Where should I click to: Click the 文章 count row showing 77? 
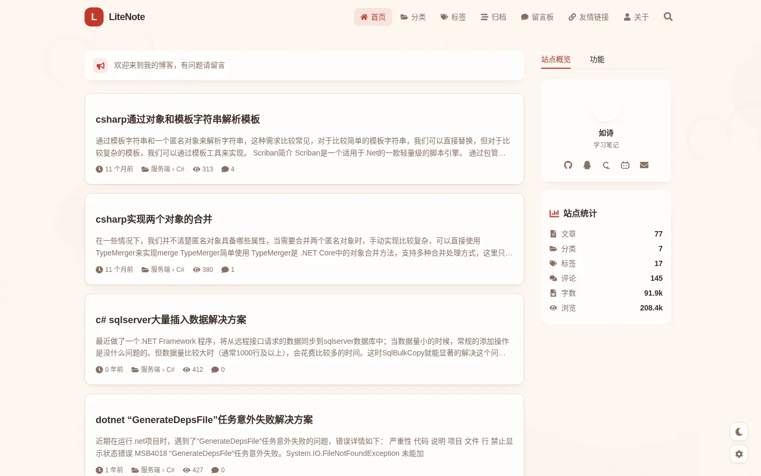click(x=606, y=234)
